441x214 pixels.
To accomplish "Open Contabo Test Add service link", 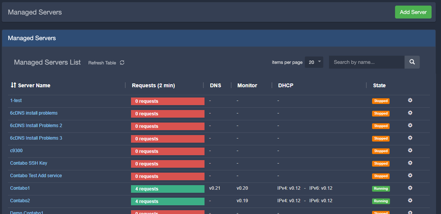I will (x=36, y=176).
